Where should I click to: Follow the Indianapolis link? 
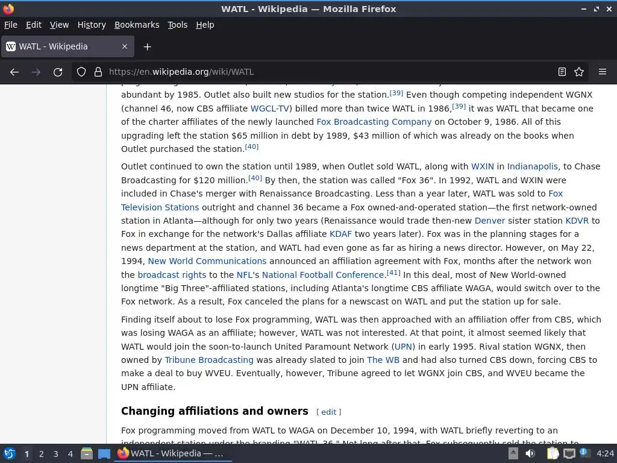point(533,166)
